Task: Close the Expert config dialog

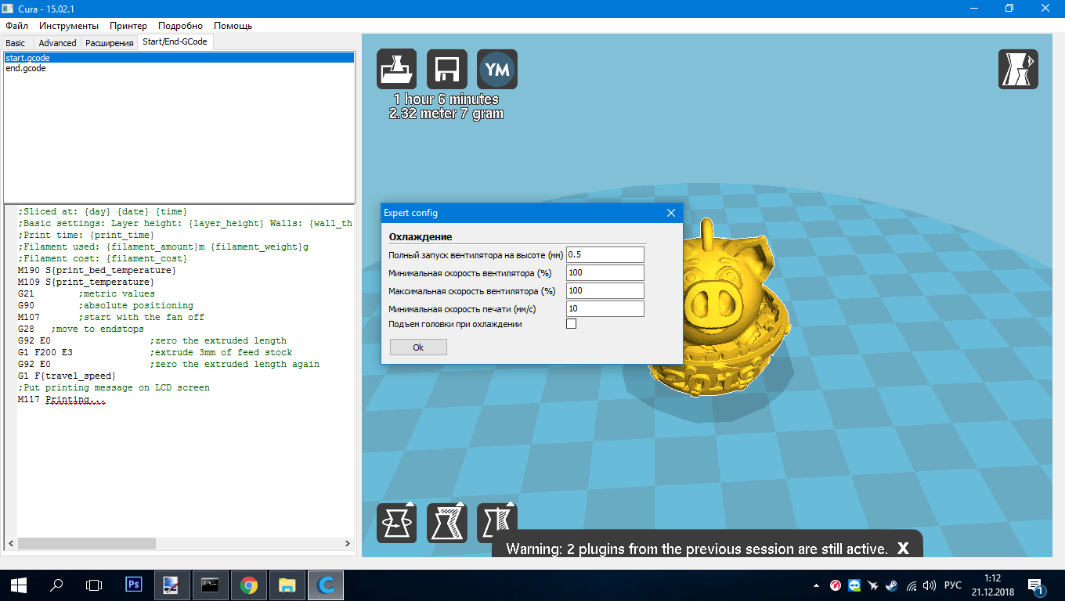Action: (x=671, y=213)
